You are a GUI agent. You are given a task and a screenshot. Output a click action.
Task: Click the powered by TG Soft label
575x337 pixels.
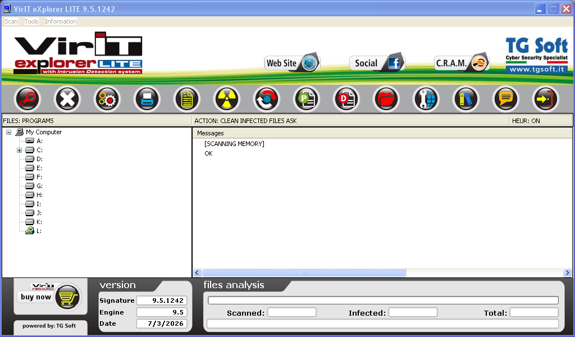49,326
